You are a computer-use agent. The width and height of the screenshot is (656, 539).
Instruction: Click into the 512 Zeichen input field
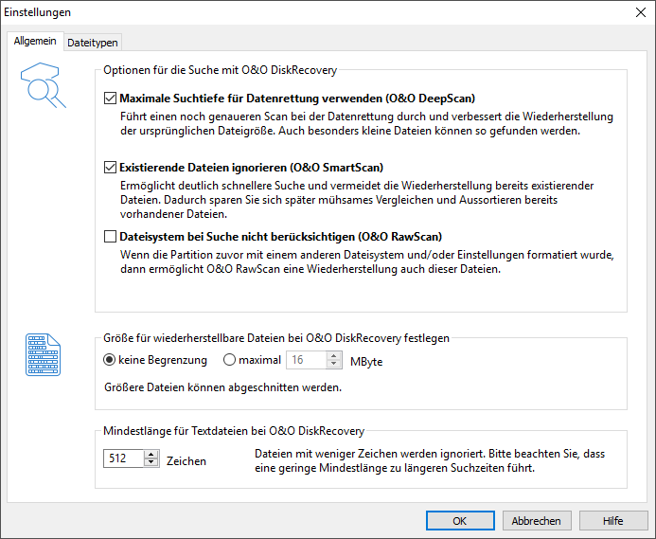click(123, 458)
